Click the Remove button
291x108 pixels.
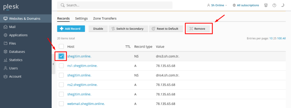[x=198, y=29]
